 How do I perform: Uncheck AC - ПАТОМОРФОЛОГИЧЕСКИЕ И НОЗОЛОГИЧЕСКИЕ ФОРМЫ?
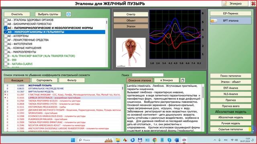pyautogui.click(x=6, y=28)
